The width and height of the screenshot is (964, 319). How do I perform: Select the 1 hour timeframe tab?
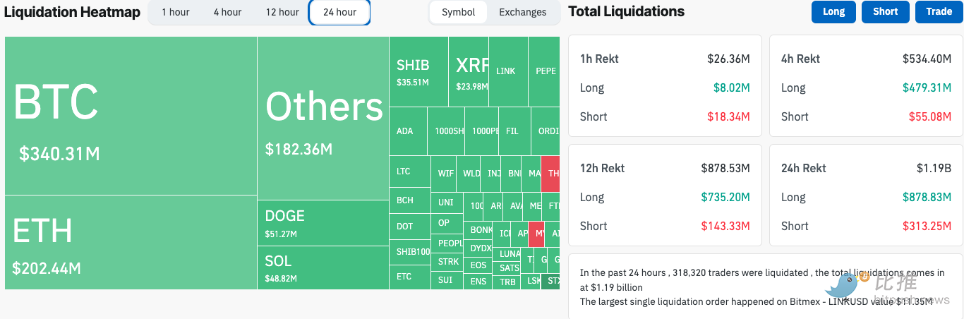(x=175, y=12)
